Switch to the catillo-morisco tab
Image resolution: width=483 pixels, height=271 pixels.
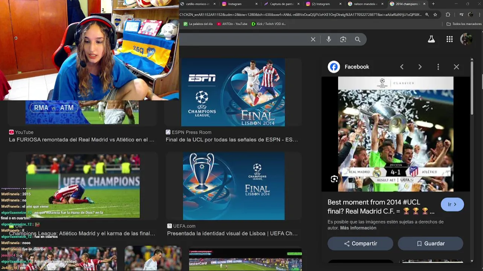(x=197, y=4)
